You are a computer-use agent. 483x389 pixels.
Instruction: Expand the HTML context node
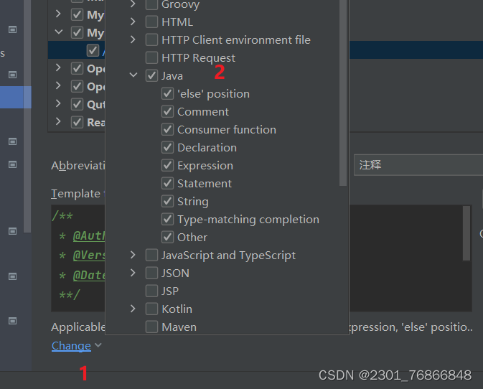pyautogui.click(x=133, y=22)
